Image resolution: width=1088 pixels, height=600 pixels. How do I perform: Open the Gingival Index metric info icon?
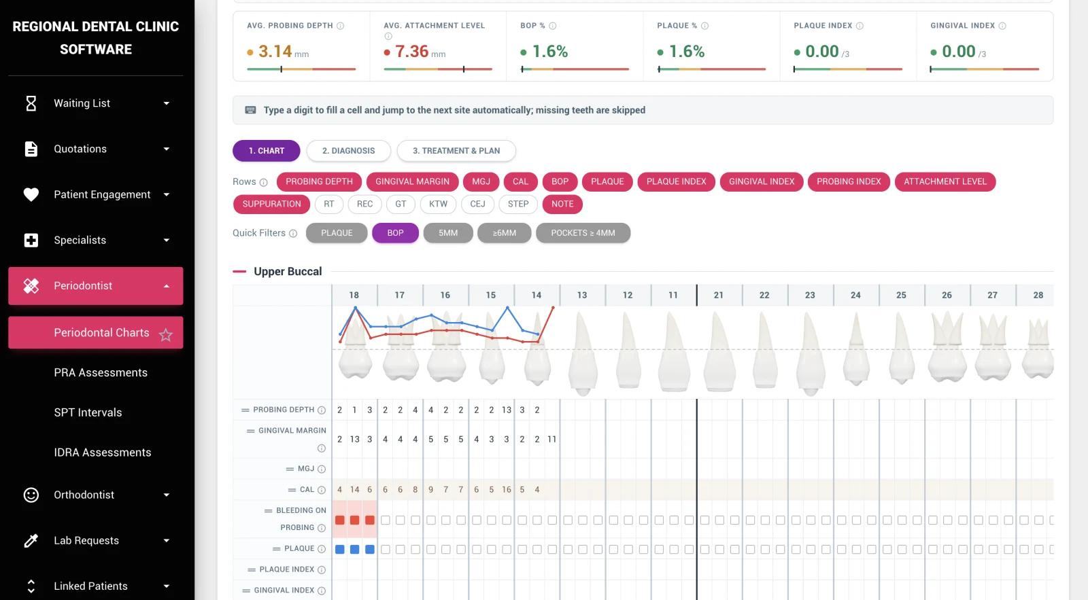tap(1002, 26)
